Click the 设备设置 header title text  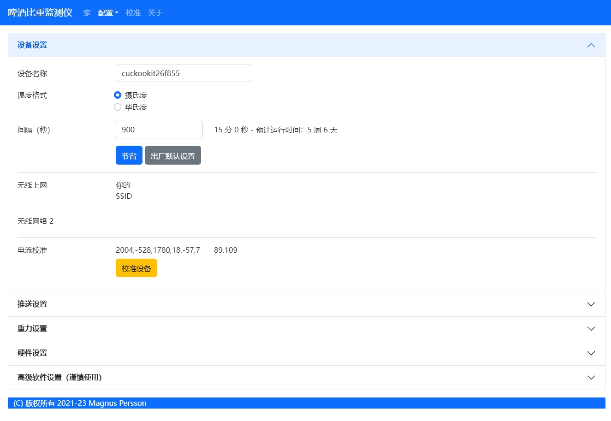(x=32, y=45)
